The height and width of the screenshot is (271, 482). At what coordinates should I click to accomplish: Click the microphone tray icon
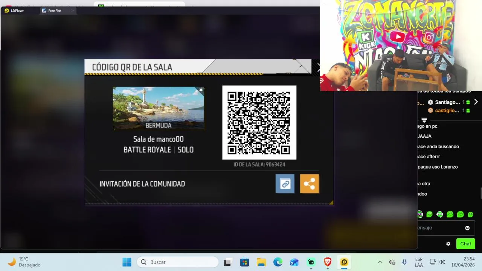pyautogui.click(x=404, y=262)
